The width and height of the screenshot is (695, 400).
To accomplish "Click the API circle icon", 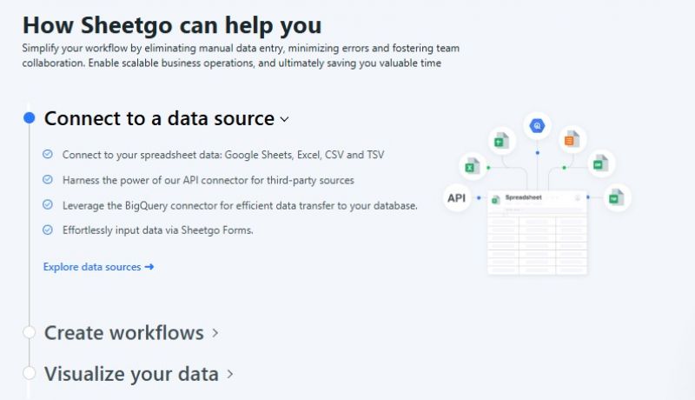I will 457,197.
